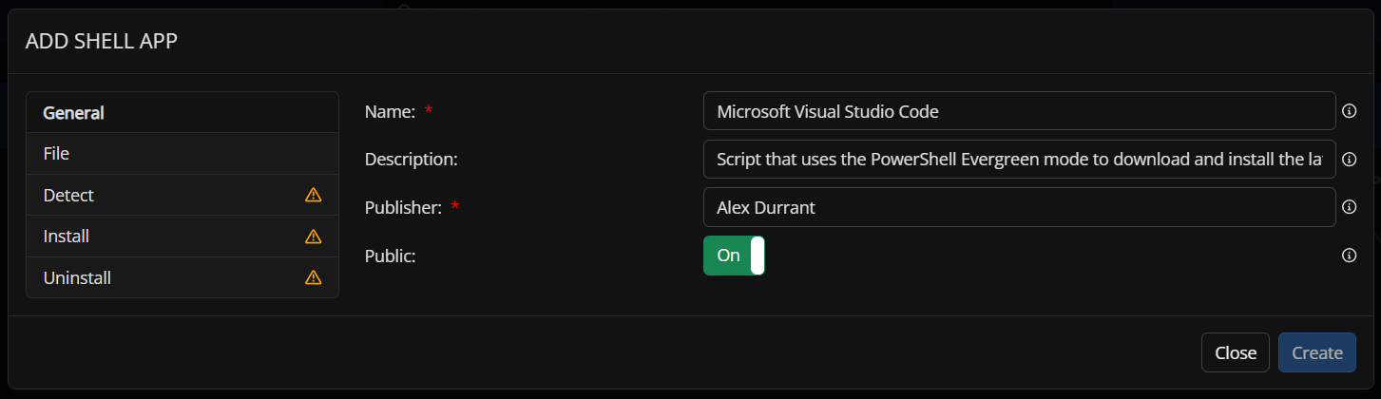Turn off the Public toggle switch
1381x399 pixels.
pos(734,256)
